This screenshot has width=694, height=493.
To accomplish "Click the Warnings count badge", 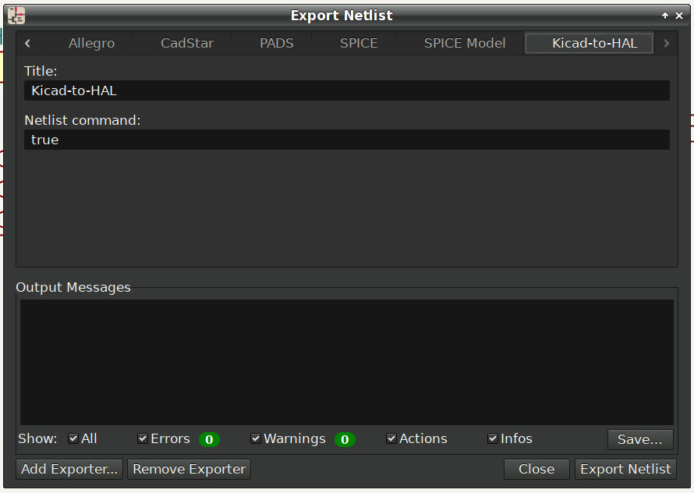I will [x=345, y=439].
